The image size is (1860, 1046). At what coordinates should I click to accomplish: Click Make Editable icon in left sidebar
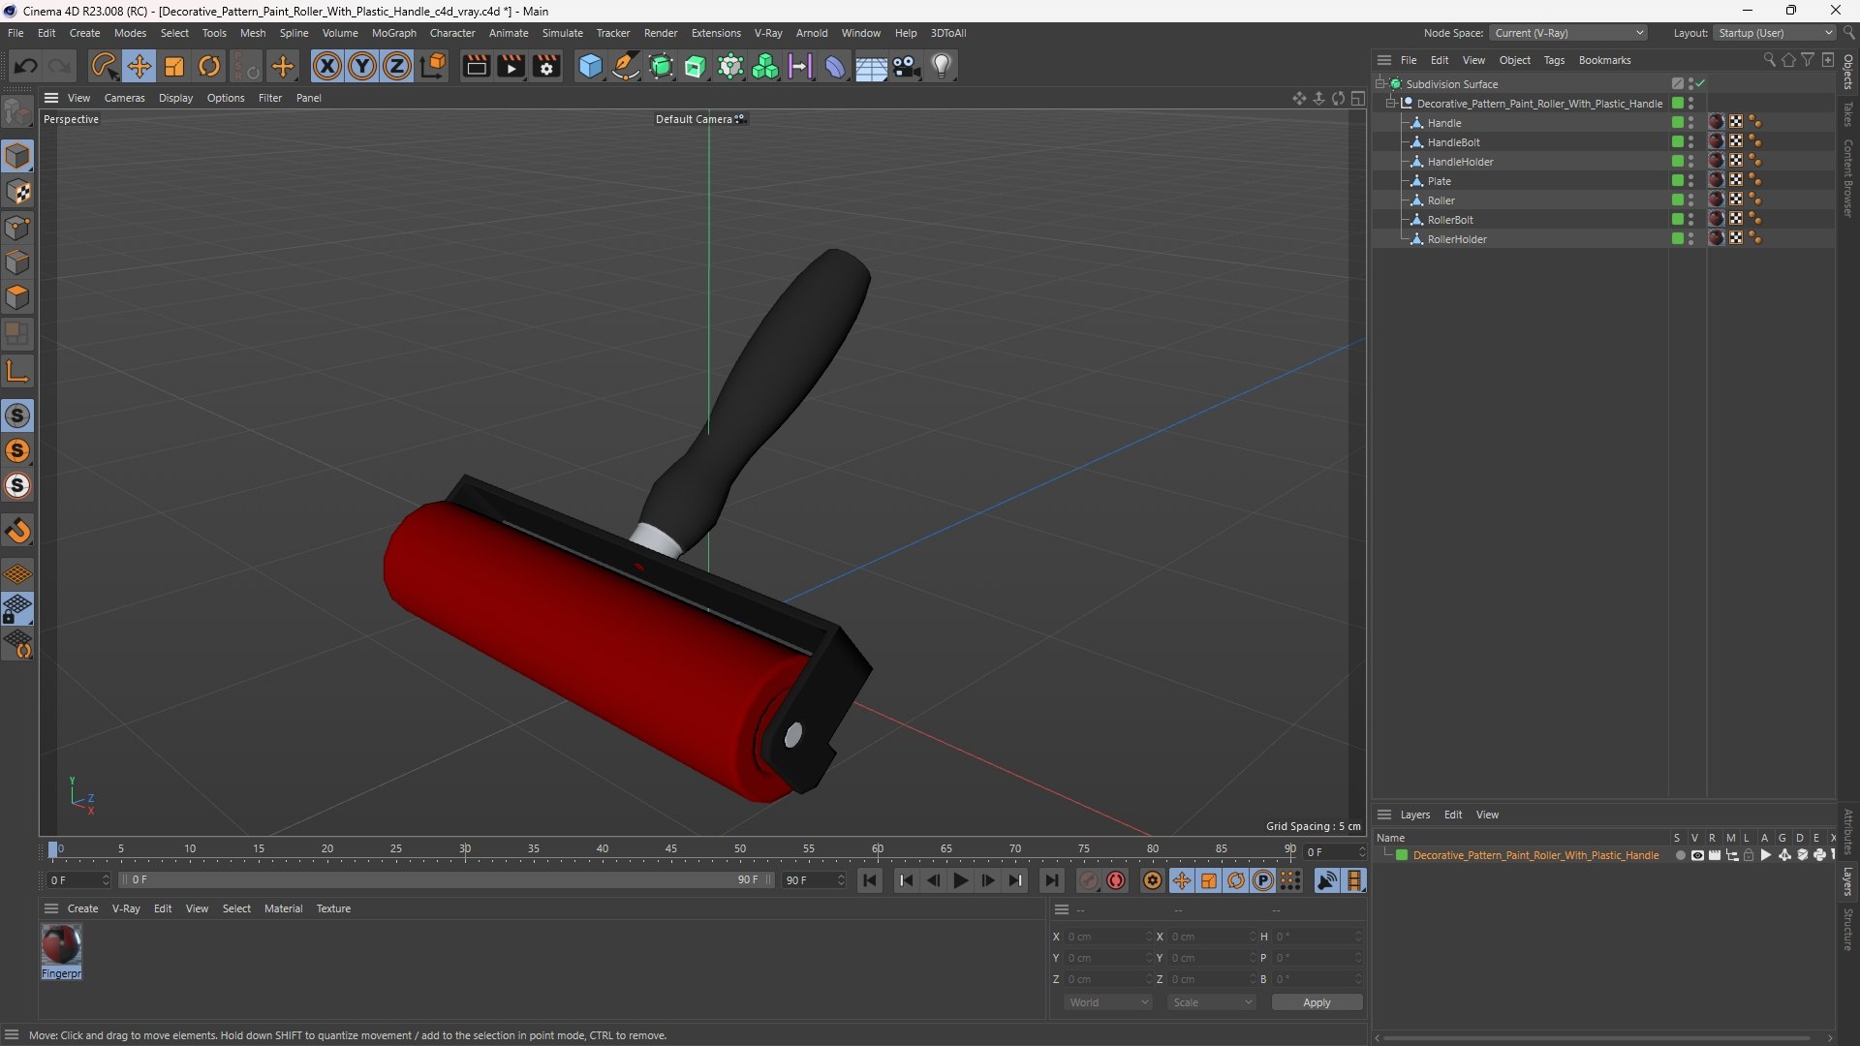pyautogui.click(x=17, y=113)
